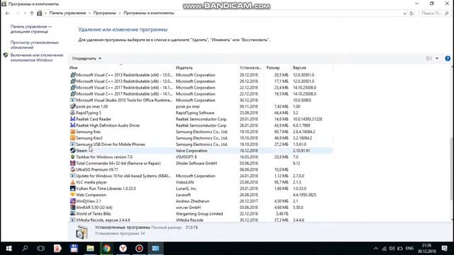This screenshot has height=255, width=454.
Task: Open Включение или отключение компонентов Windows
Action: pyautogui.click(x=37, y=57)
